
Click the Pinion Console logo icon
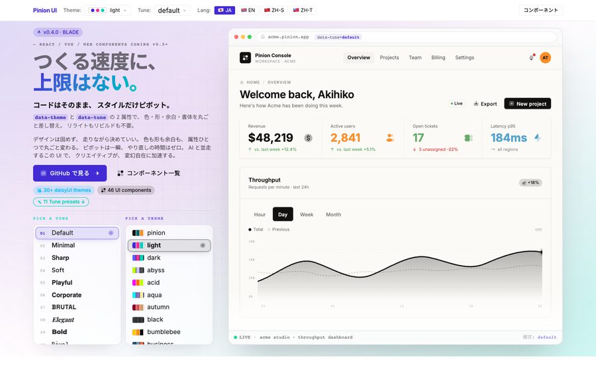[245, 58]
